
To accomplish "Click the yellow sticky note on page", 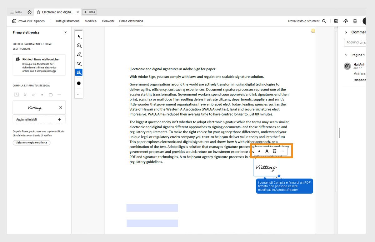I will [x=313, y=31].
